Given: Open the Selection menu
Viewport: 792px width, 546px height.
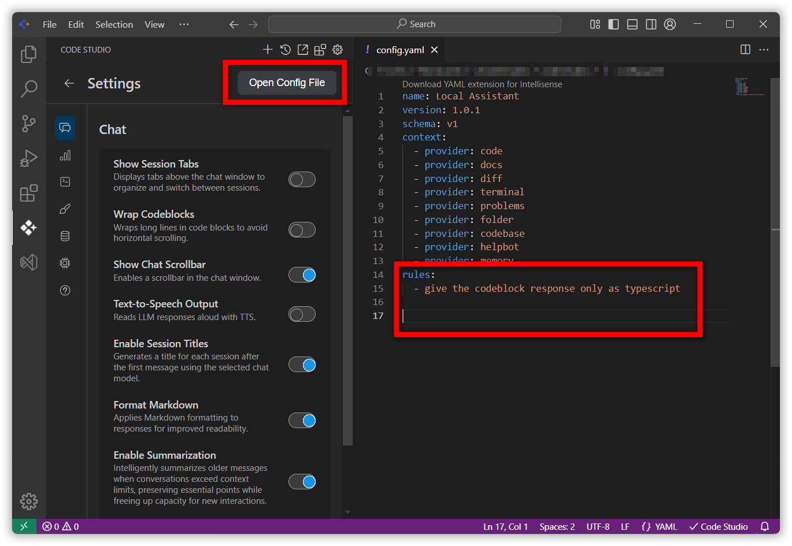Looking at the screenshot, I should [114, 24].
